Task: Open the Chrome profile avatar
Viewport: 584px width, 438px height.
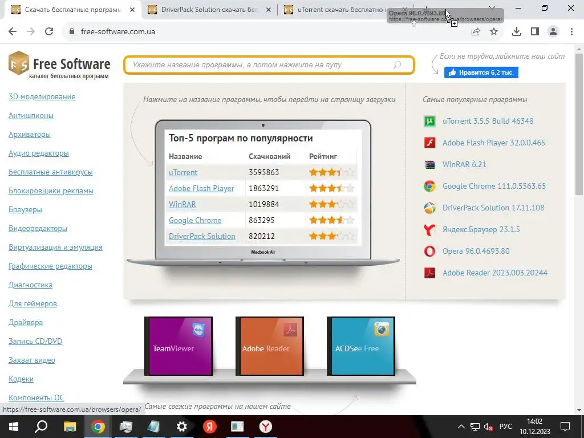Action: click(553, 32)
